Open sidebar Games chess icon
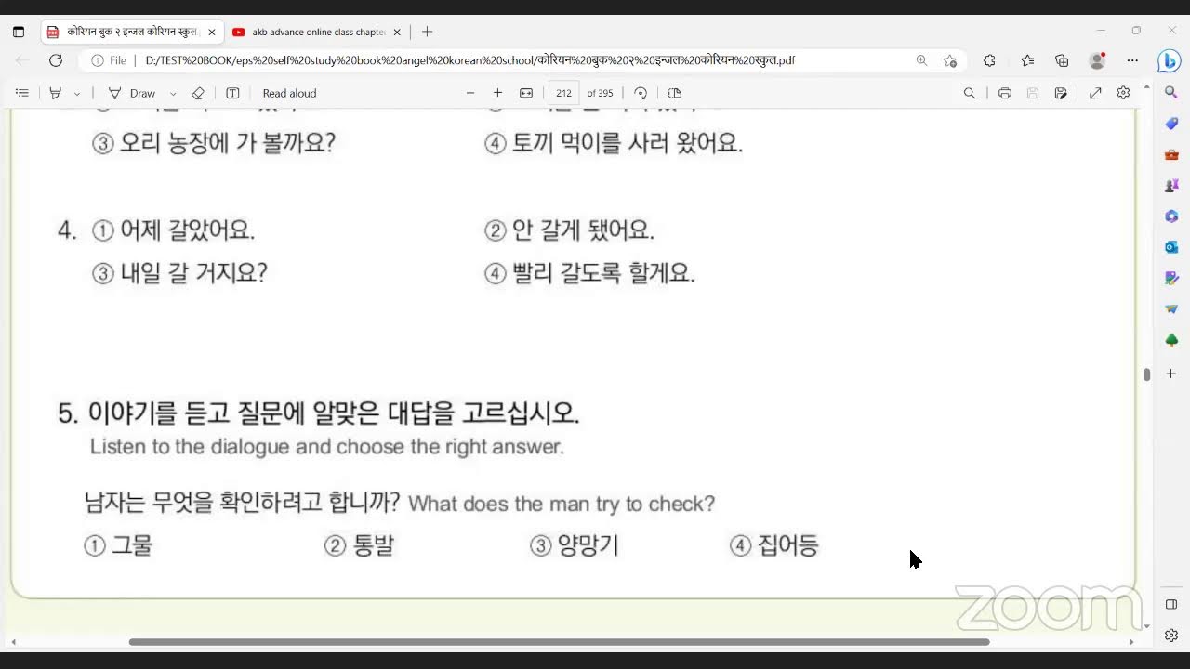1190x669 pixels. [1171, 185]
